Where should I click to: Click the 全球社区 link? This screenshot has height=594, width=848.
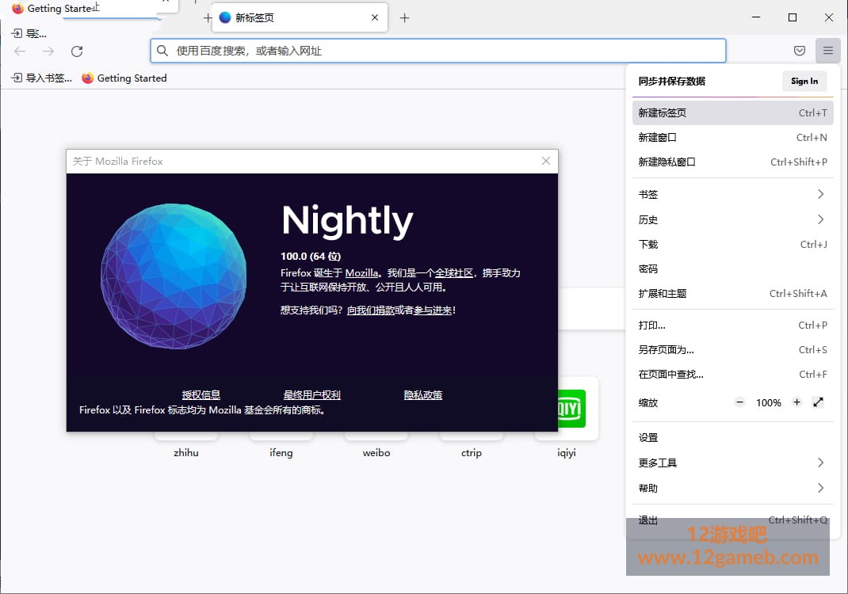pyautogui.click(x=454, y=273)
